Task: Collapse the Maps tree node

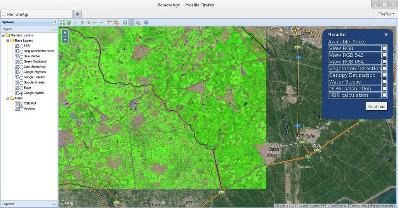Action: (8, 98)
